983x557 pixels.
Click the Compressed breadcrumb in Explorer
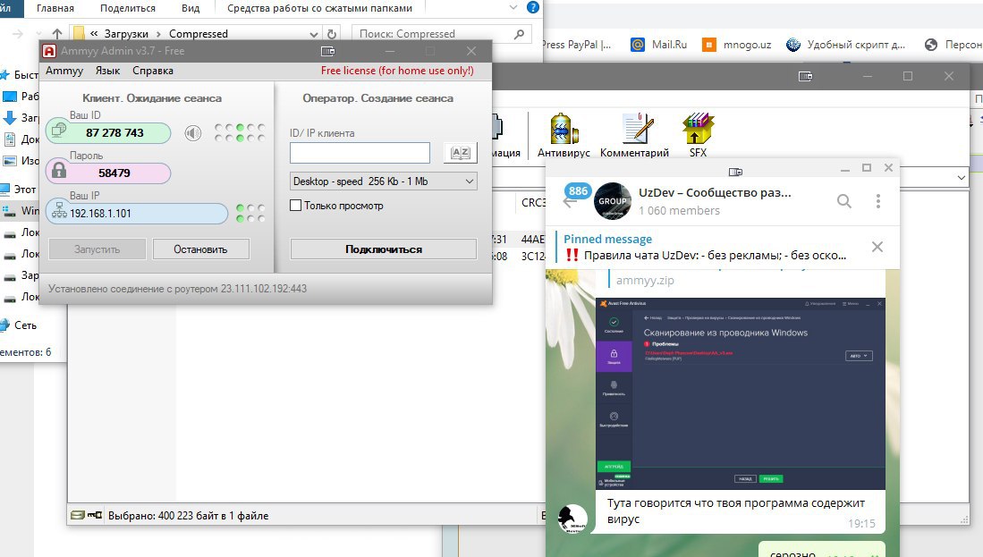tap(198, 34)
